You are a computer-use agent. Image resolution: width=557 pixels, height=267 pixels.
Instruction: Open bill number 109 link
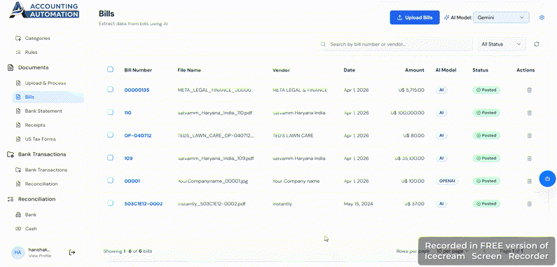128,158
